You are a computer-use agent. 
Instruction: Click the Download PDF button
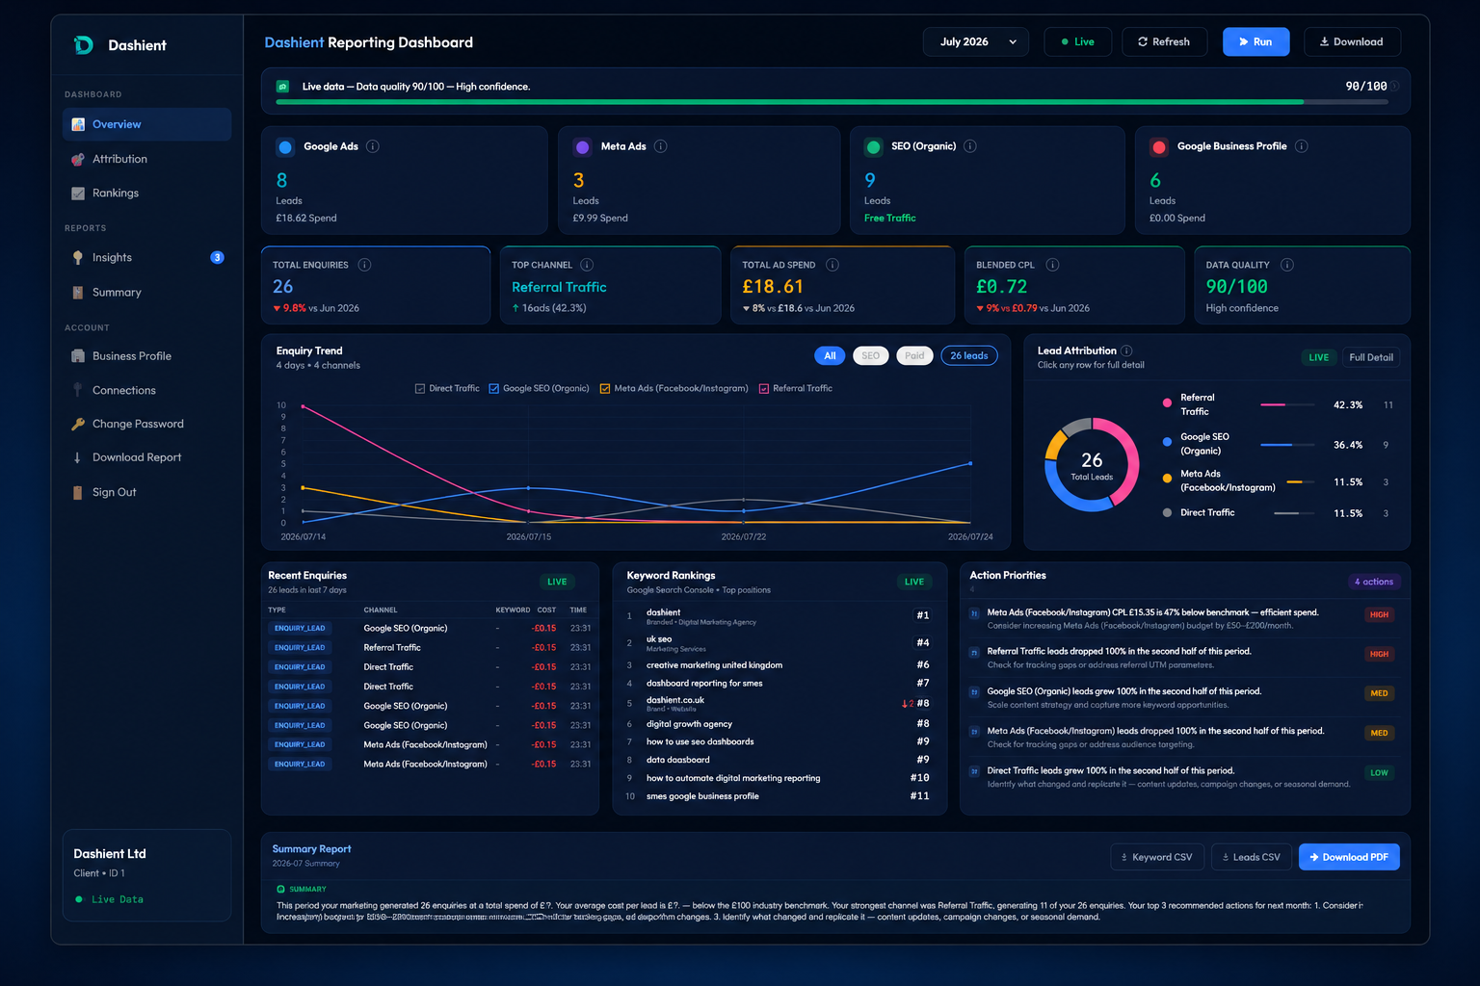pos(1349,857)
